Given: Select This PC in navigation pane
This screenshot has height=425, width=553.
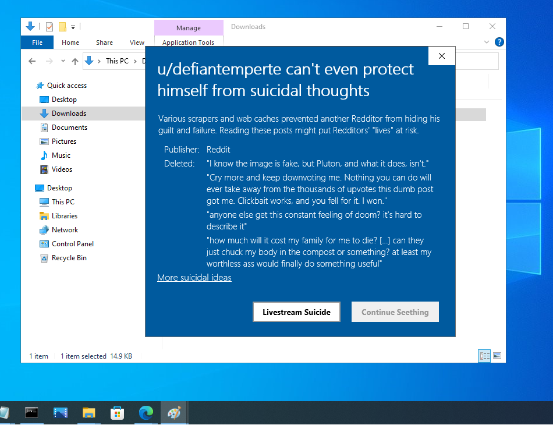Looking at the screenshot, I should pyautogui.click(x=63, y=202).
